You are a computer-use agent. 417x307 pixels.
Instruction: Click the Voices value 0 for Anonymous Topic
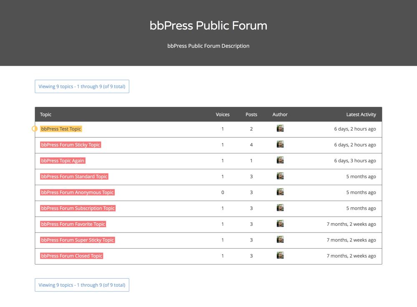click(223, 193)
